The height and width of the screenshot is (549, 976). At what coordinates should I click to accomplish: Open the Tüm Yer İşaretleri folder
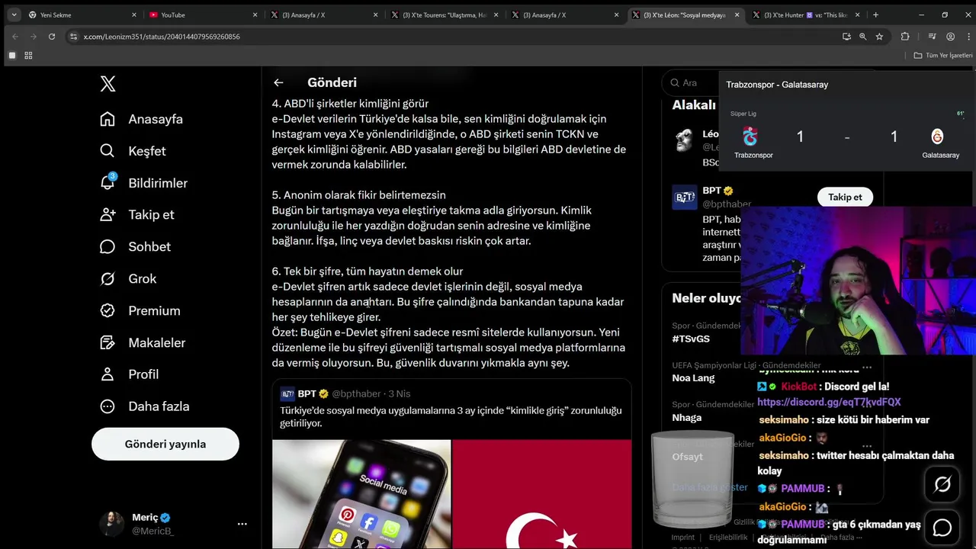pyautogui.click(x=943, y=55)
